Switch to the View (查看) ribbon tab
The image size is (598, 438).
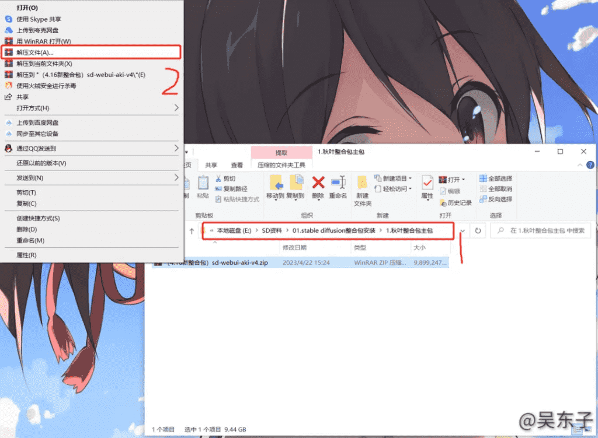237,165
